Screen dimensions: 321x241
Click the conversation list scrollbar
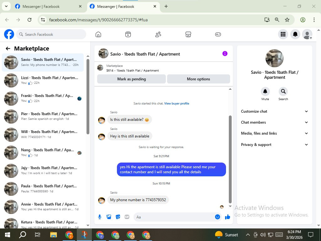88,96
